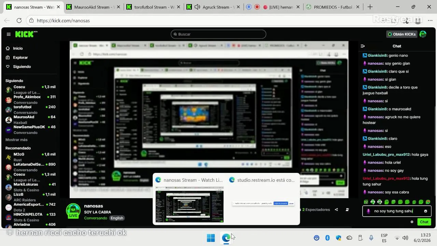Click the Conversando category link
Image resolution: width=437 pixels, height=246 pixels.
click(x=96, y=218)
